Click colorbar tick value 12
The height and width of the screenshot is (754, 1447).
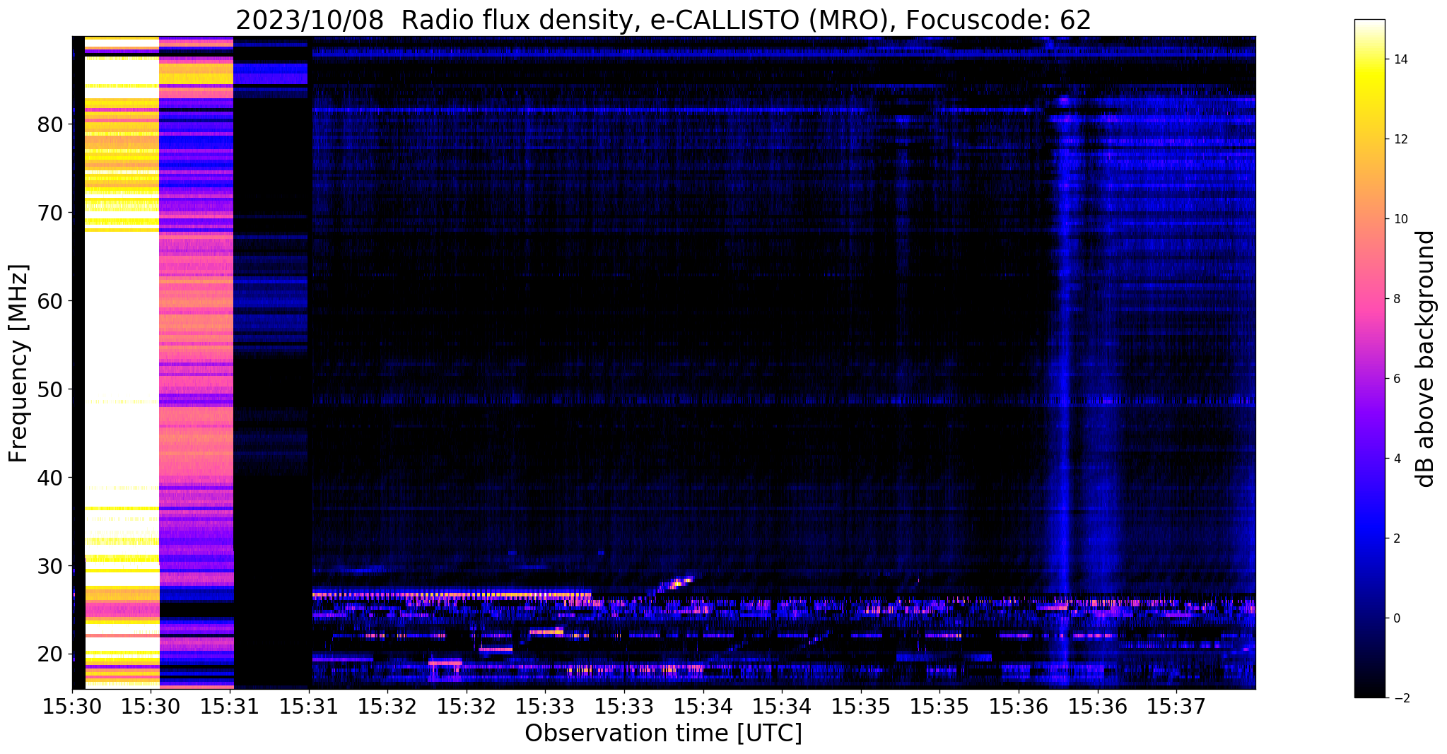(1400, 139)
